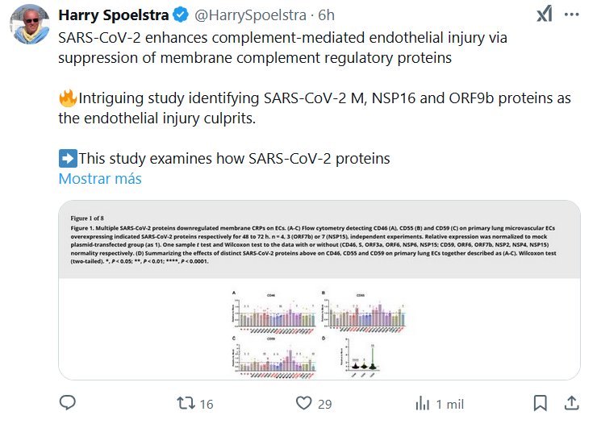Like the tweet with the heart icon

pos(304,403)
